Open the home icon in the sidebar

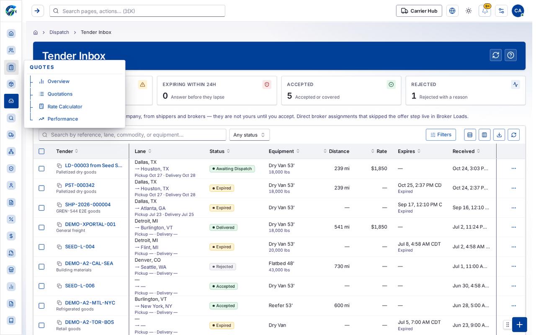[x=11, y=33]
